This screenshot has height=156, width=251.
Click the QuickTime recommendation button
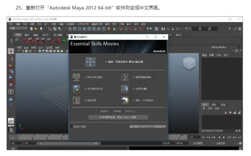pos(148,126)
